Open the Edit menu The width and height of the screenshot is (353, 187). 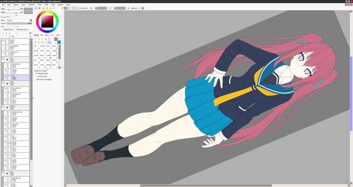9,4
